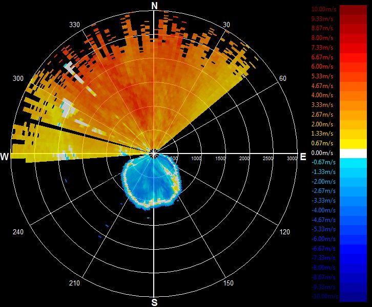The width and height of the screenshot is (372, 307).
Task: Click the 240 degree azimuth label
Action: tap(18, 232)
